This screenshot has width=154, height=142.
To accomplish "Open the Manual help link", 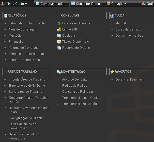I will [x=121, y=23].
